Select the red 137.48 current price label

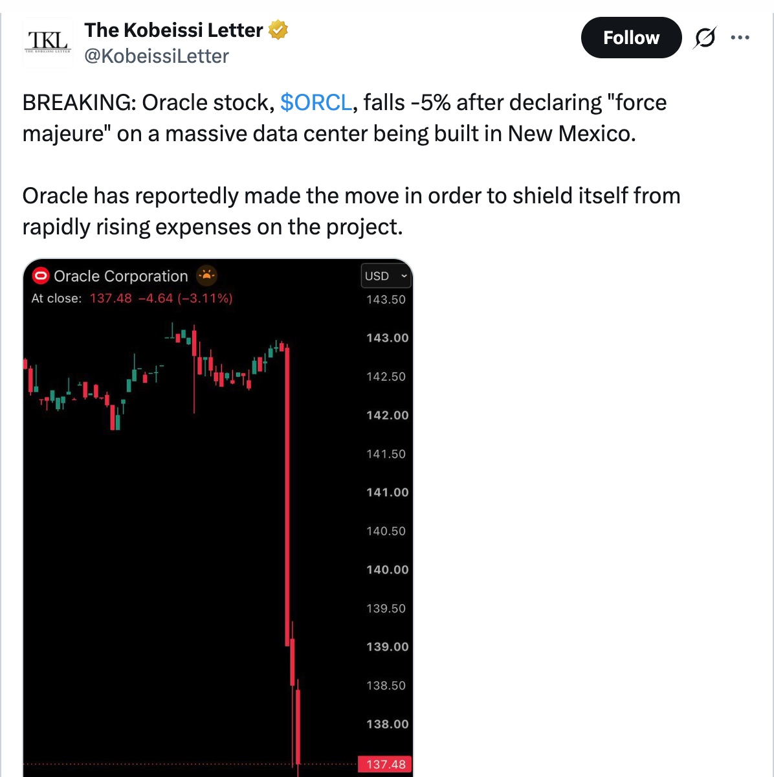point(385,764)
